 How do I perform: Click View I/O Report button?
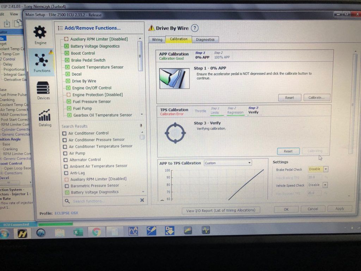pyautogui.click(x=221, y=210)
